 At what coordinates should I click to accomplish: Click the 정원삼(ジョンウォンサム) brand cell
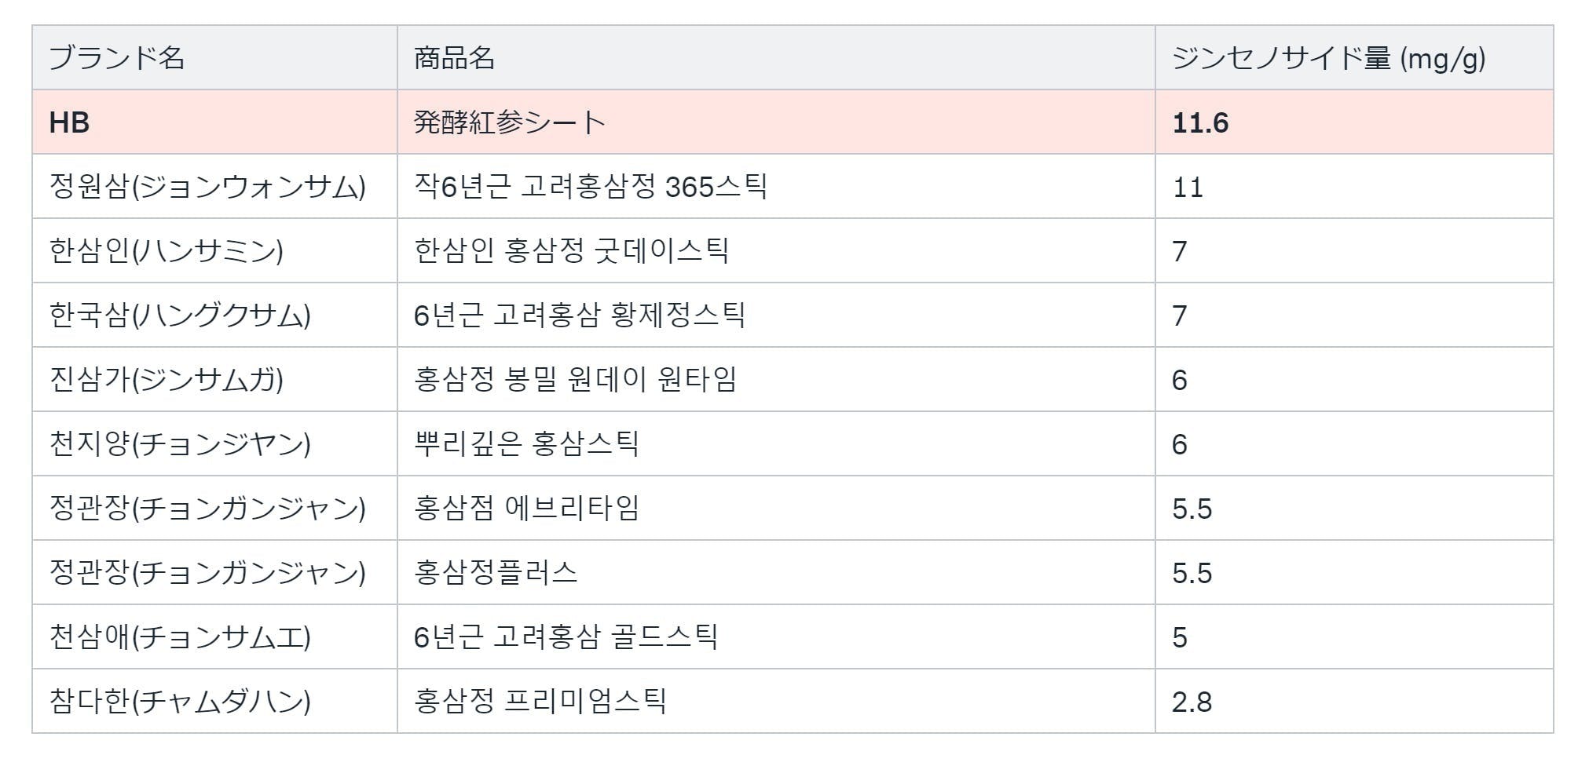(207, 187)
